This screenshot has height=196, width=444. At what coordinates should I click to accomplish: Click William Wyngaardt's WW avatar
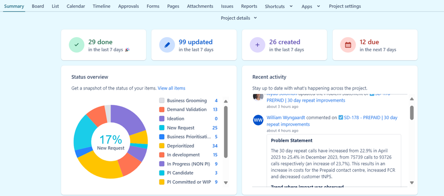click(x=258, y=120)
